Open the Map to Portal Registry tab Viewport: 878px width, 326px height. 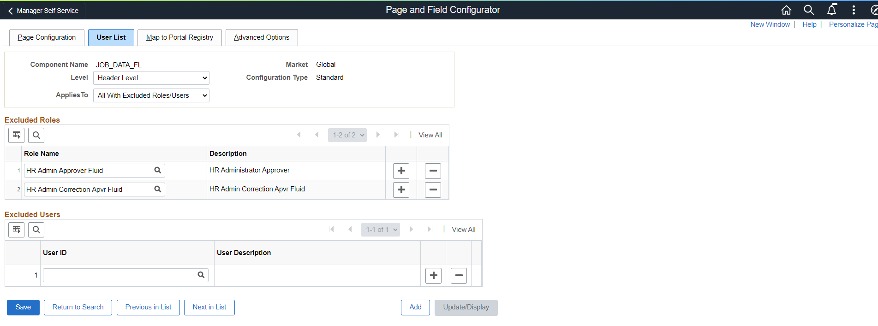[179, 37]
